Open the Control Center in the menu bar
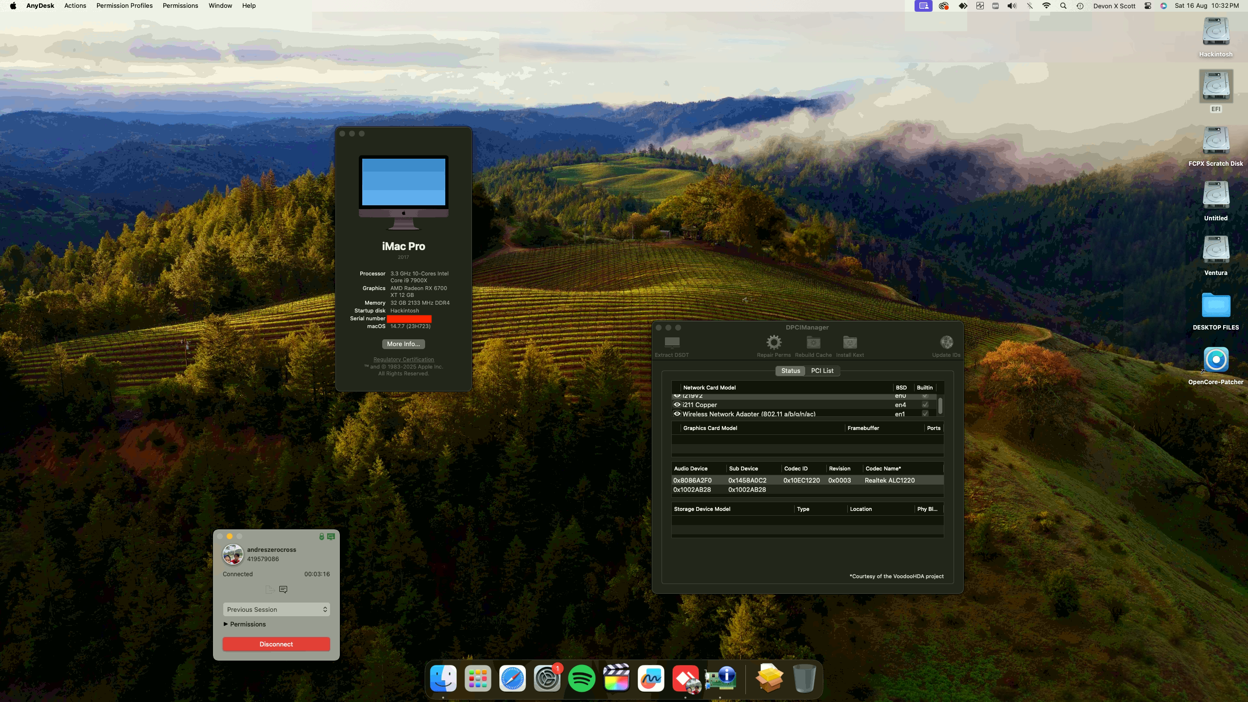The image size is (1248, 702). click(x=1148, y=6)
